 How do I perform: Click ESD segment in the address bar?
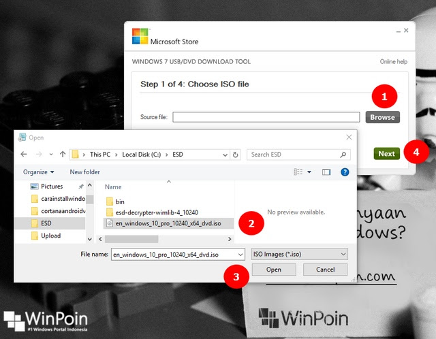[x=178, y=155]
